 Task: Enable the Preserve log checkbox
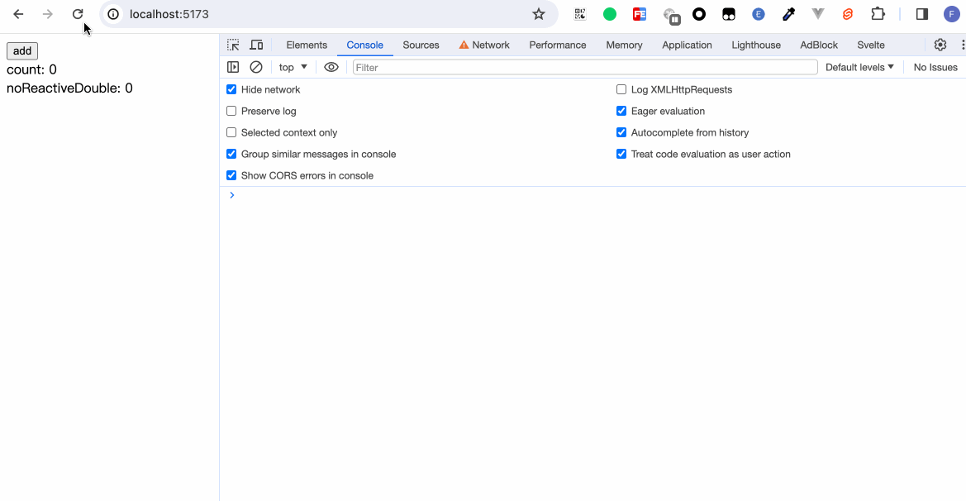231,111
